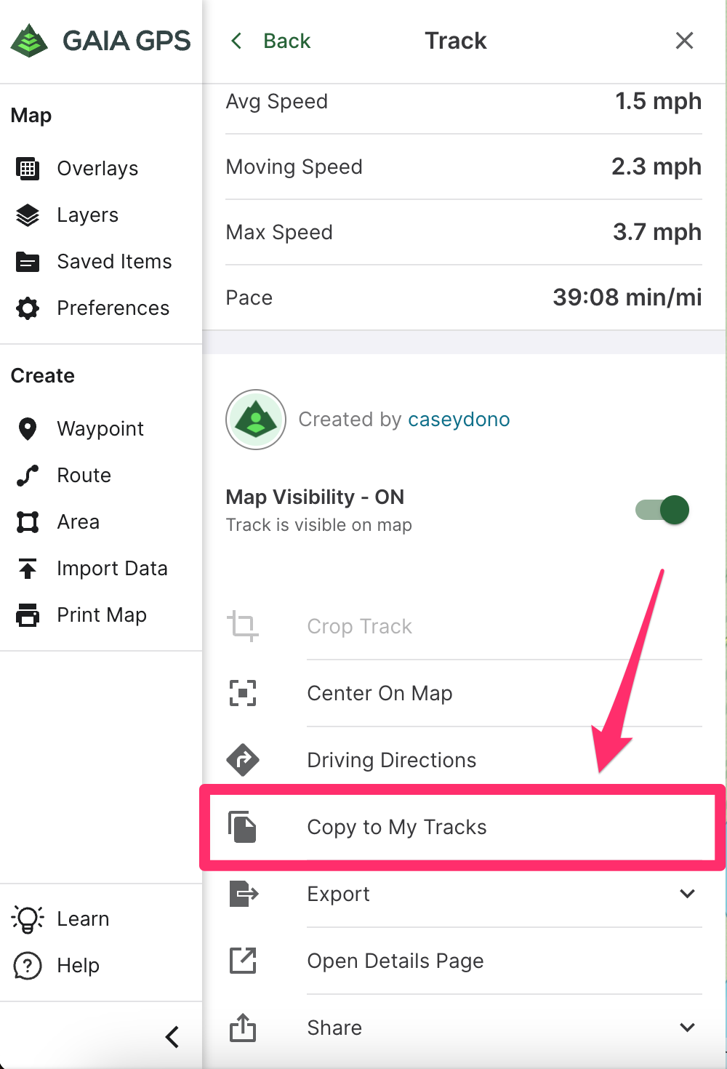The image size is (727, 1069).
Task: Click the Center On Map icon
Action: pos(243,693)
